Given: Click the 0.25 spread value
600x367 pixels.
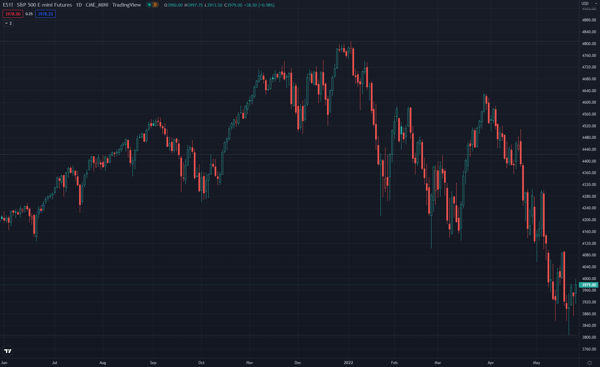Looking at the screenshot, I should [x=29, y=14].
